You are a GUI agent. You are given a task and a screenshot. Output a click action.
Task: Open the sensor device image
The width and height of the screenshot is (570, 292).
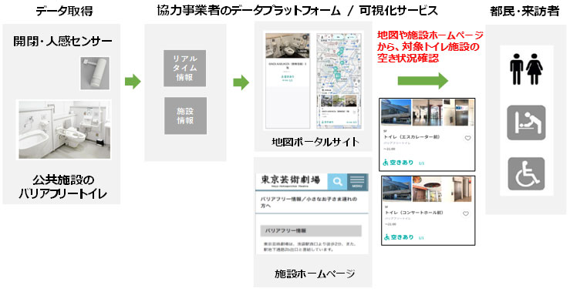tap(95, 73)
